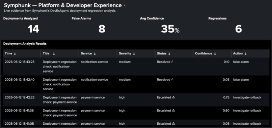Click the Avg Confidence label

(152, 18)
